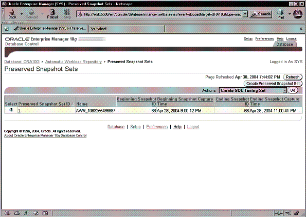Click the Mail icon in status bar
Image resolution: width=306 pixels, height=217 pixels.
click(x=17, y=213)
